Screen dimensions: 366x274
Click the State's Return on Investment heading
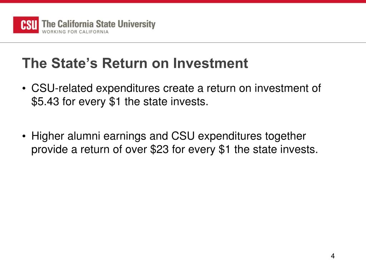point(135,63)
